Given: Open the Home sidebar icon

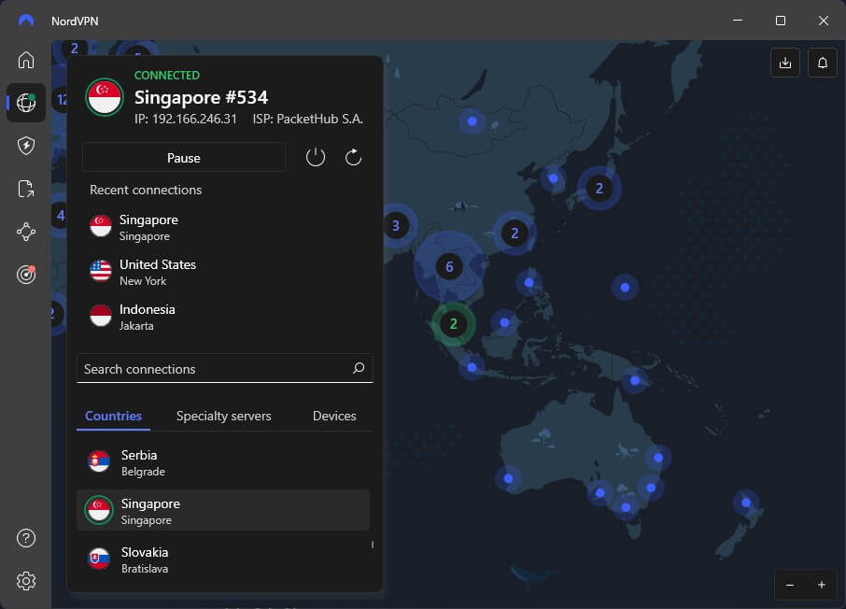Looking at the screenshot, I should 26,60.
